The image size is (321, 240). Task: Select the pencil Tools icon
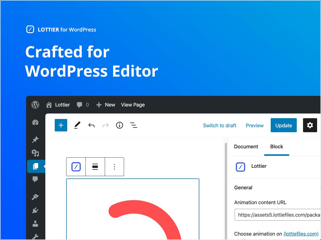77,125
